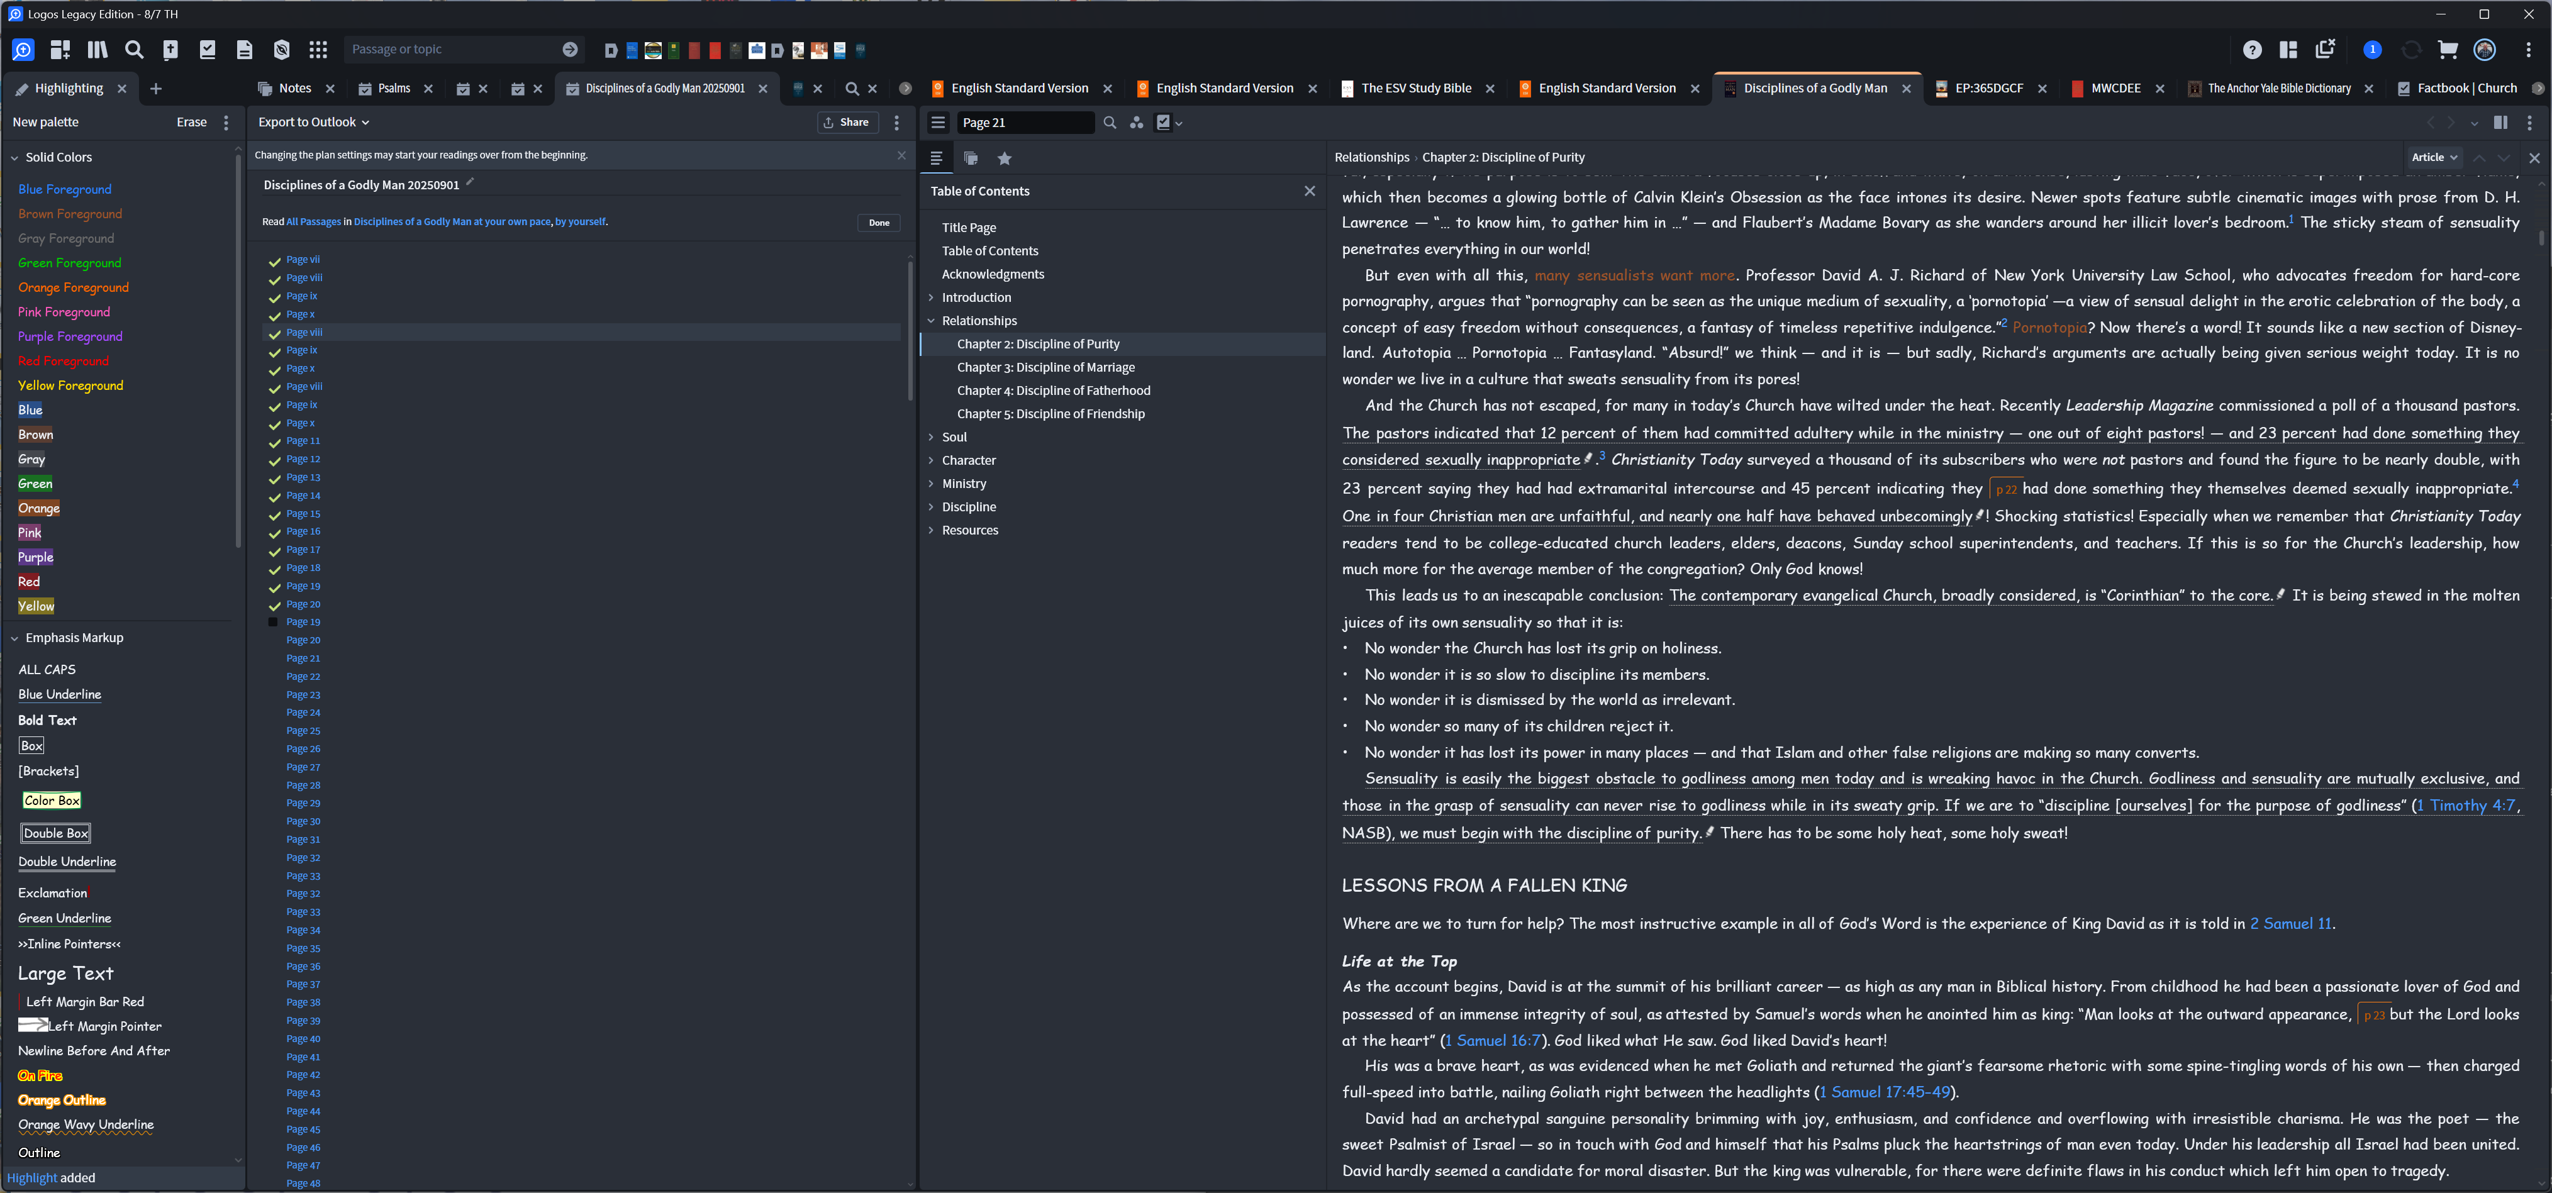Screen dimensions: 2552x1193
Task: Collapse the Solid Colors palette section
Action: point(15,157)
